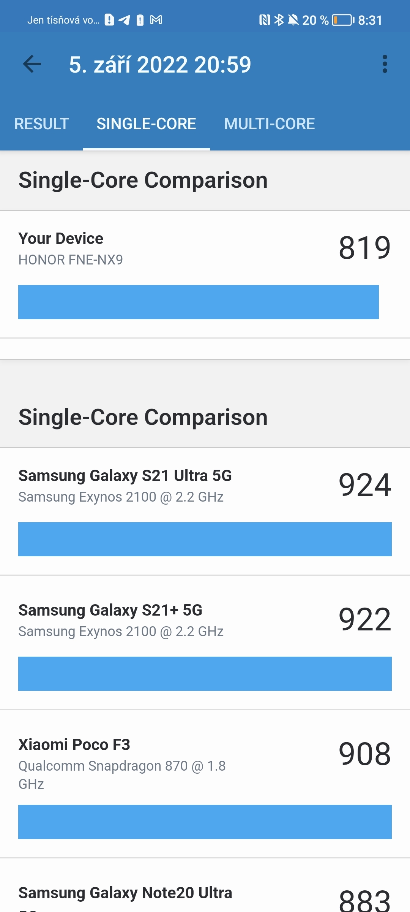The height and width of the screenshot is (912, 410).
Task: Tap the Xiaomi Poco F3 score bar
Action: point(205,823)
